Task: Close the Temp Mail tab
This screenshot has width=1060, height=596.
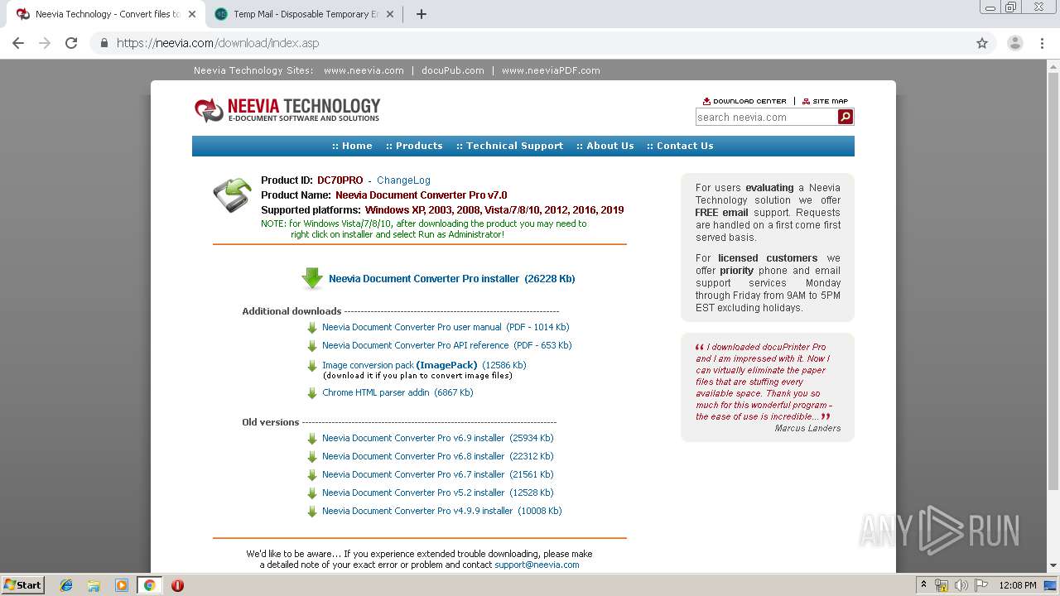Action: click(390, 14)
